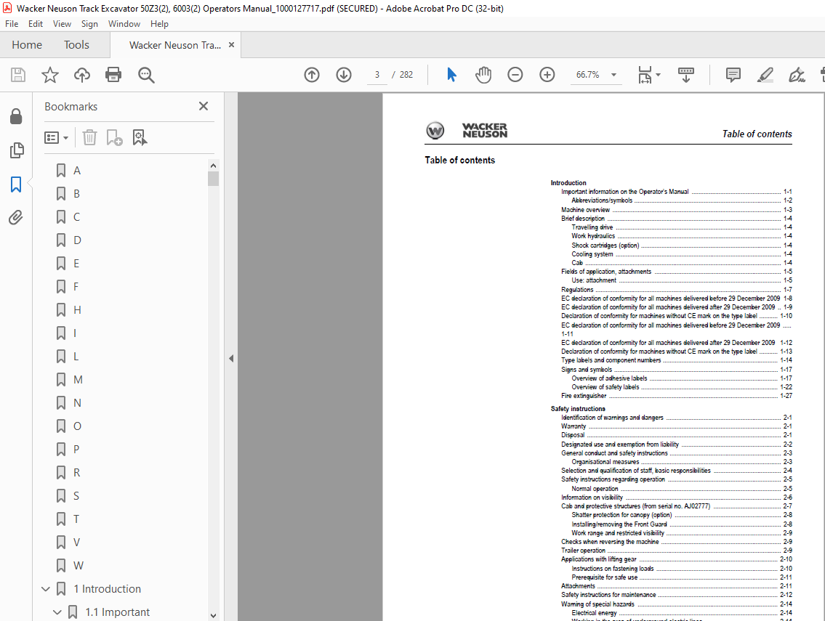This screenshot has width=825, height=621.
Task: Open the Edit menu
Action: tap(35, 24)
